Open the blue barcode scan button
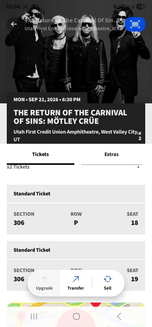Viewport: 152px width, 327px height. [x=135, y=24]
